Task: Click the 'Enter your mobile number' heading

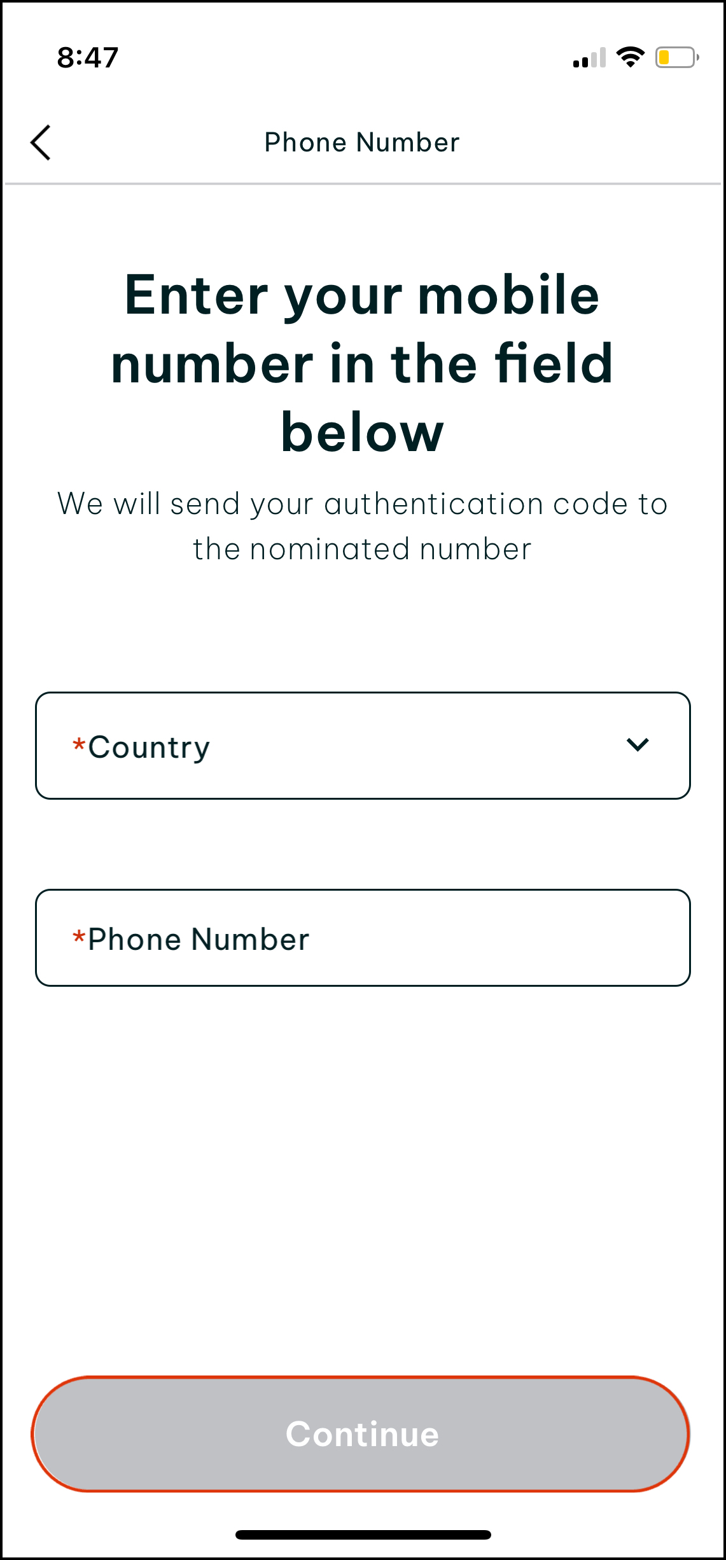Action: 362,295
